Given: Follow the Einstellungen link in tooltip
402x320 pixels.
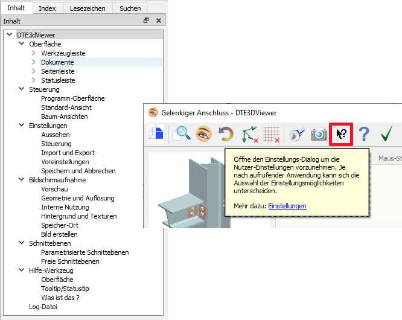Looking at the screenshot, I should pyautogui.click(x=287, y=206).
